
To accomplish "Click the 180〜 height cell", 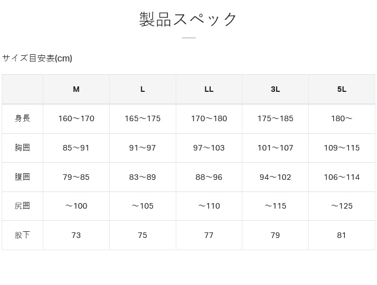I will (x=342, y=118).
